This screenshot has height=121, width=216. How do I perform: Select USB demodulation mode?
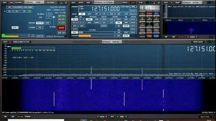(126, 14)
